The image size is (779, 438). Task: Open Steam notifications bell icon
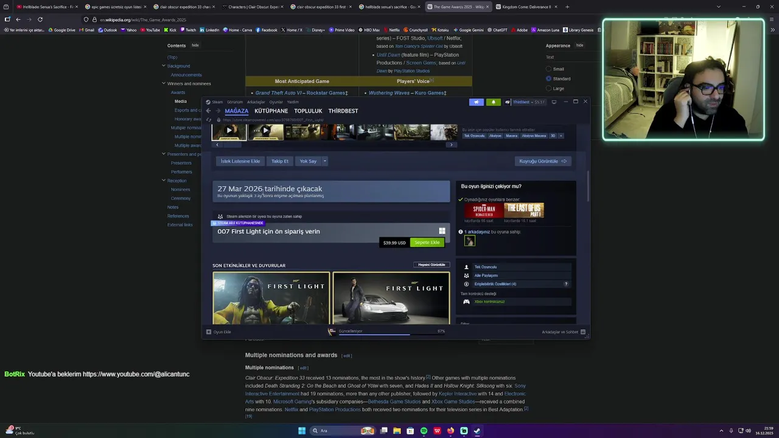pos(493,102)
